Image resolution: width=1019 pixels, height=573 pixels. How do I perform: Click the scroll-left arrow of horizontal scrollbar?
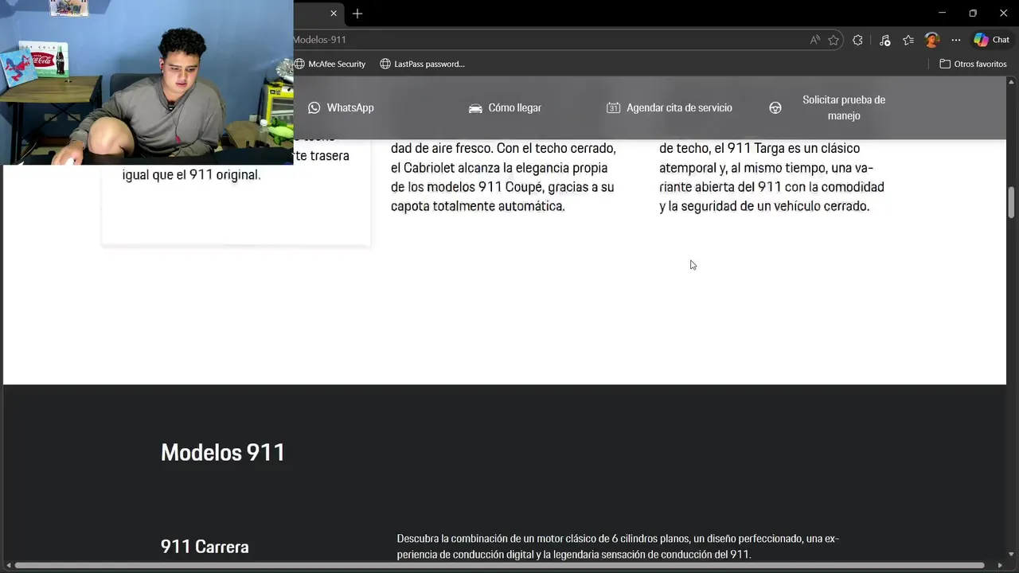tap(8, 566)
